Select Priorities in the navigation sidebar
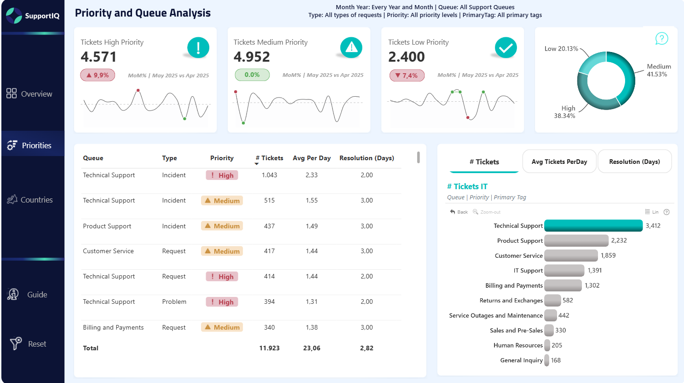The image size is (684, 383). point(29,145)
